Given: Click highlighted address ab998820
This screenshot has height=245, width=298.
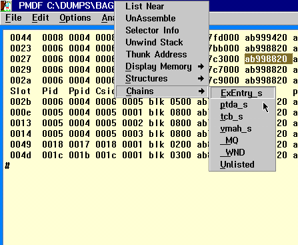Looking at the screenshot, I should [x=268, y=59].
